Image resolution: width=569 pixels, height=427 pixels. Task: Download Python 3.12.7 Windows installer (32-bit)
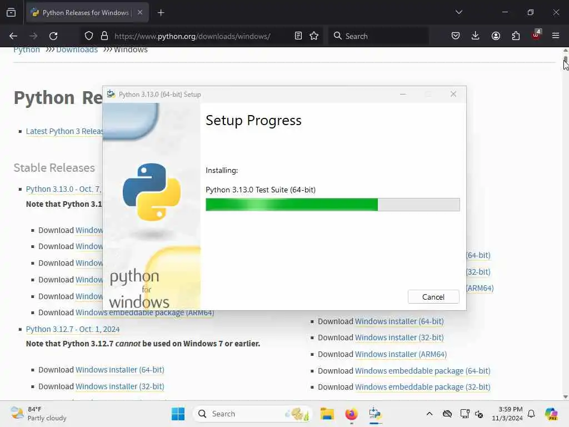pos(120,387)
